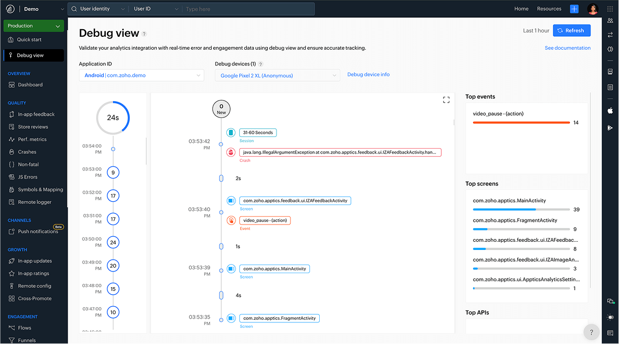
Task: Expand the timeline to fullscreen
Action: [x=446, y=100]
